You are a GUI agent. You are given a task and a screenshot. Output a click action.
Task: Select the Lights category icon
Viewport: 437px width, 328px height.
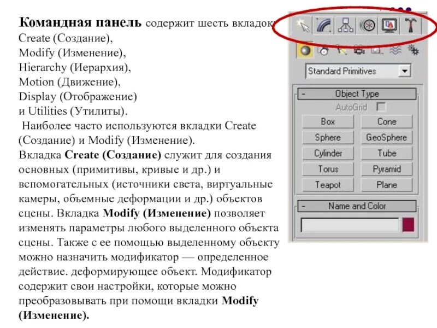[341, 50]
